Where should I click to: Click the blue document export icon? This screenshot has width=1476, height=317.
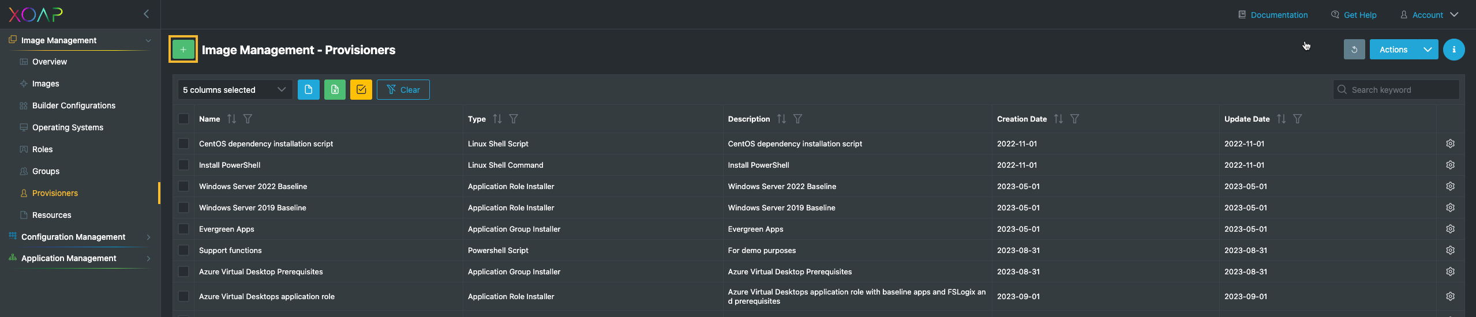(x=309, y=90)
